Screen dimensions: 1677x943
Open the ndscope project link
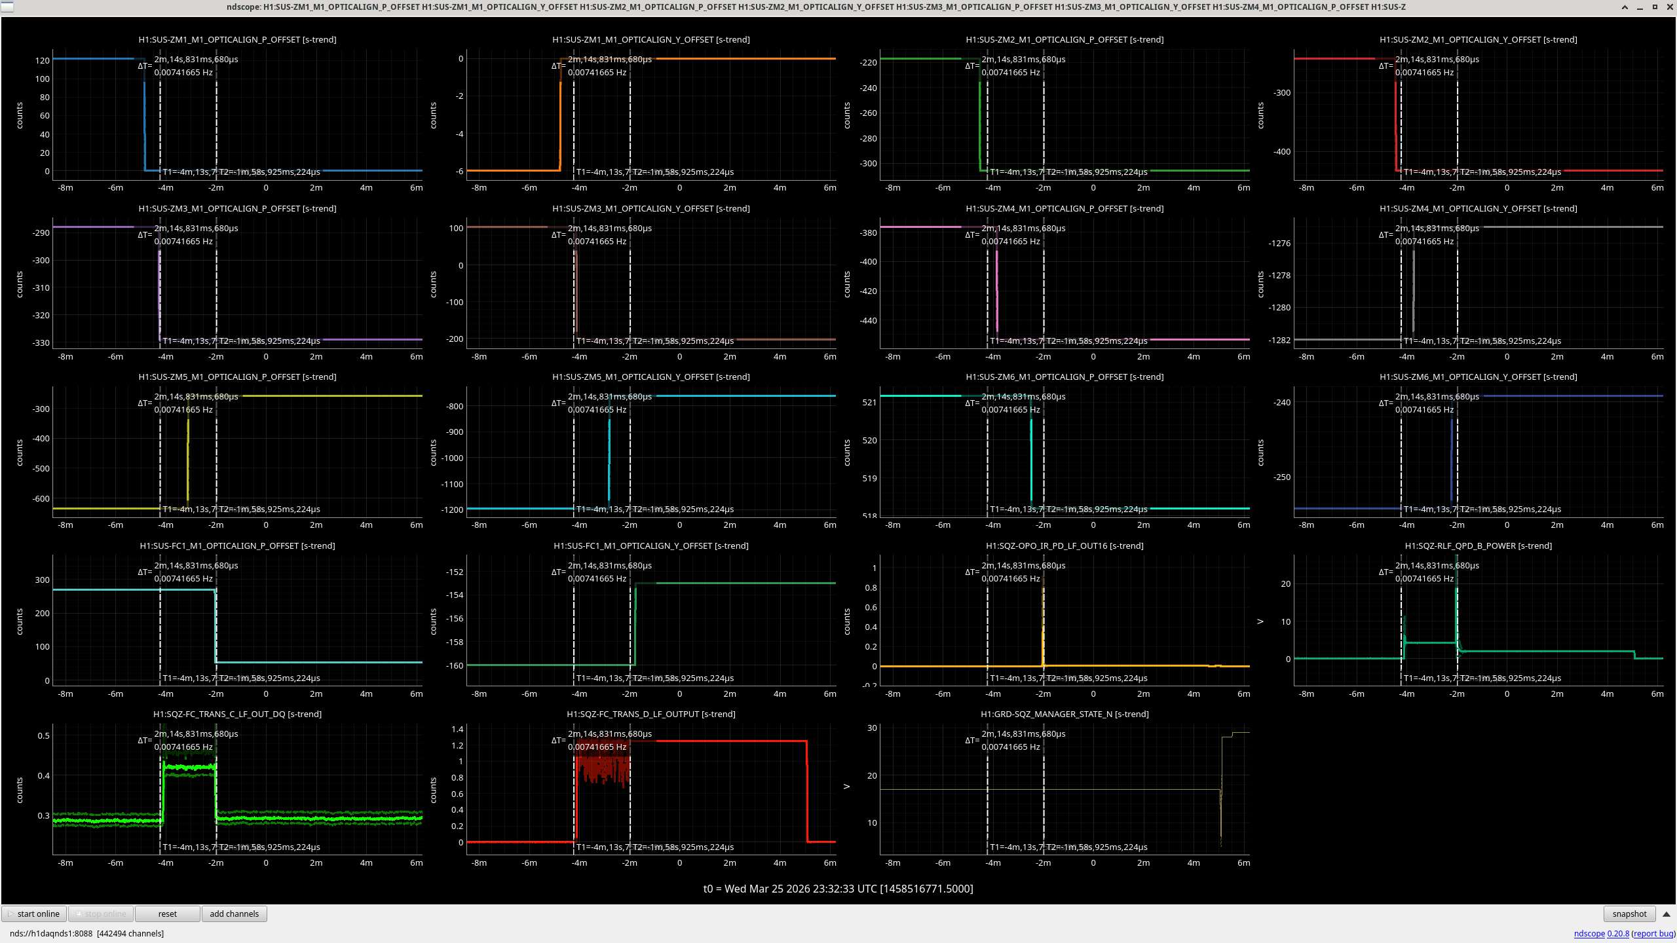tap(1589, 933)
